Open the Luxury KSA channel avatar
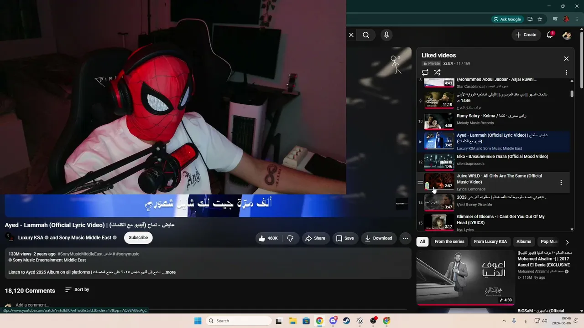This screenshot has width=584, height=328. coord(10,238)
